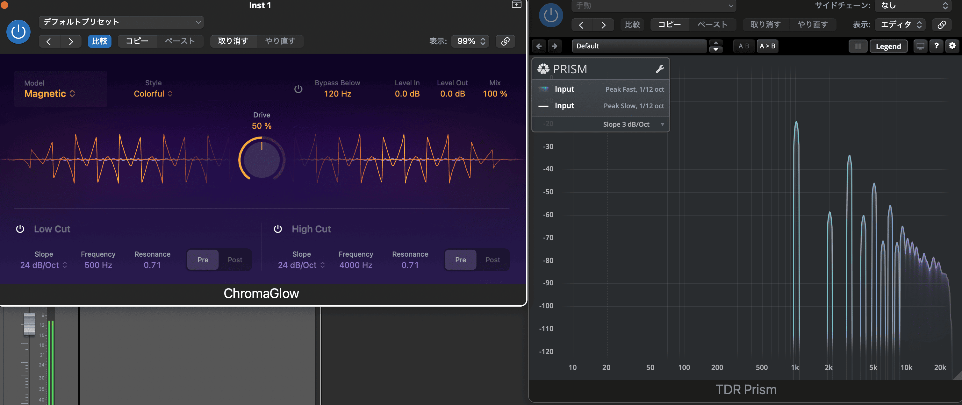Pause the Prism analyzer display
962x405 pixels.
coord(858,46)
